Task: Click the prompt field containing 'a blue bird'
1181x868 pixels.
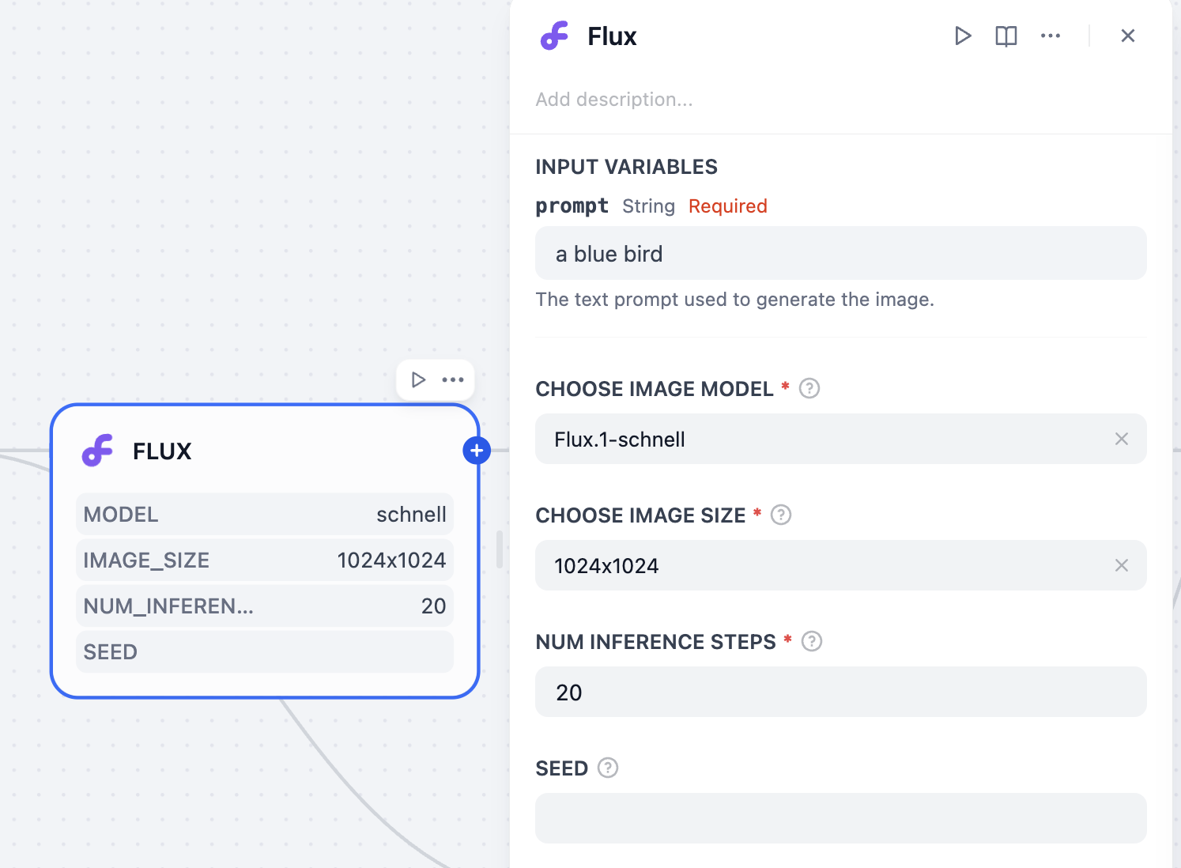Action: pos(840,254)
